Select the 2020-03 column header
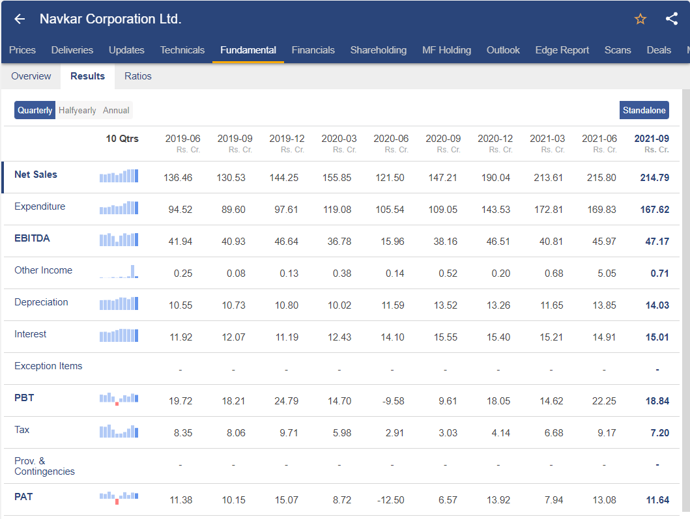 pos(339,143)
